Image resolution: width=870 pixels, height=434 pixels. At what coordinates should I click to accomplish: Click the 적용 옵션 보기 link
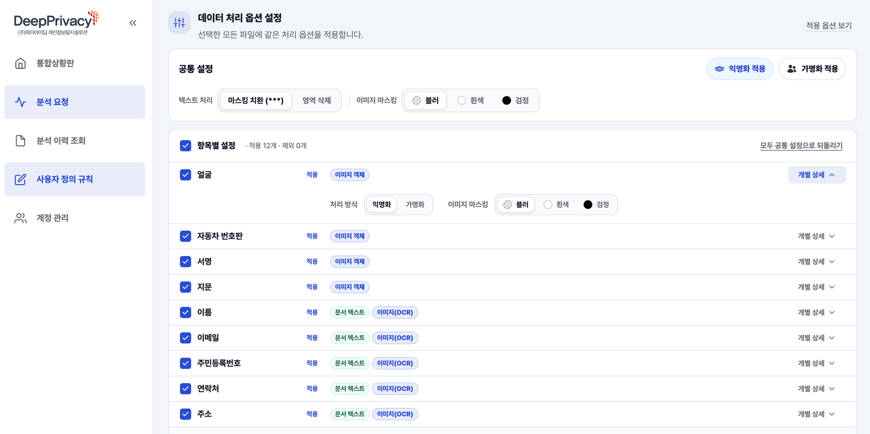829,26
